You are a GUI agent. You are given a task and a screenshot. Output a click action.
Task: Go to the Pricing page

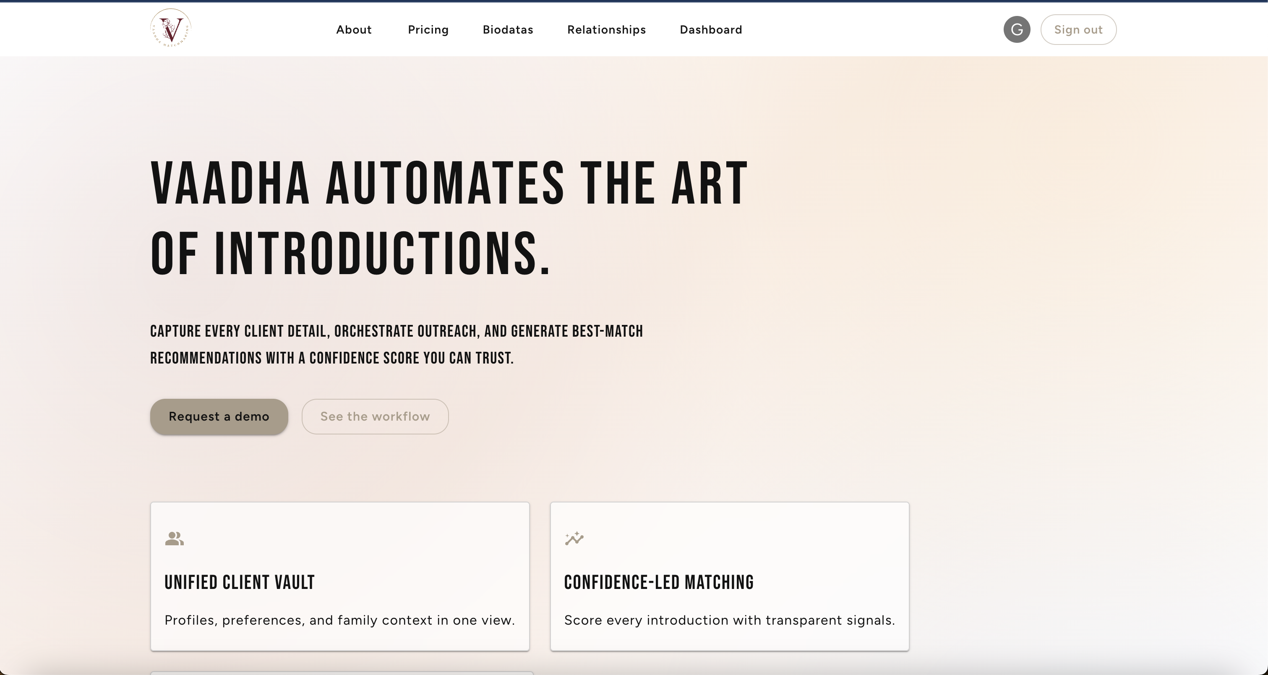click(428, 29)
